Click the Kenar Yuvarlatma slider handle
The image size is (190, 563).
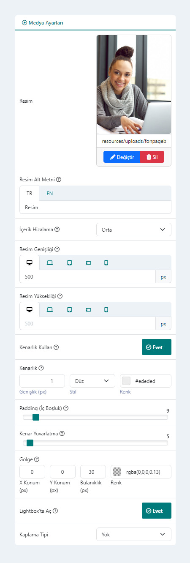(x=30, y=443)
